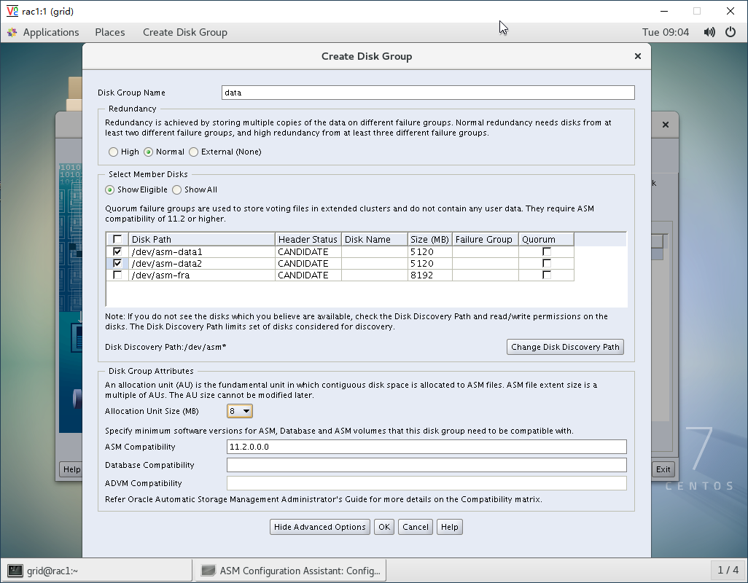The image size is (748, 583).
Task: Choose Show All disks radio
Action: click(177, 189)
